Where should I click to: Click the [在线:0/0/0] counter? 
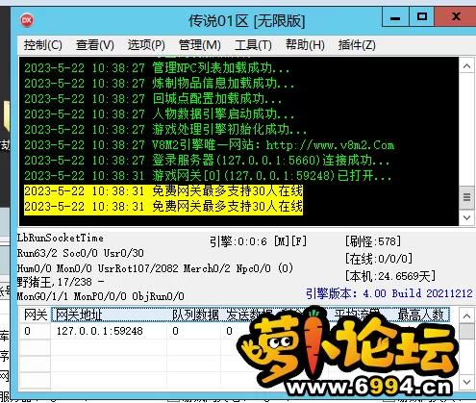point(379,259)
